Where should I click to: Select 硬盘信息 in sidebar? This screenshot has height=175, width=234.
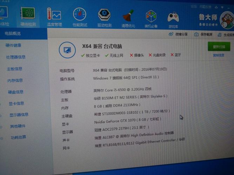16,92
